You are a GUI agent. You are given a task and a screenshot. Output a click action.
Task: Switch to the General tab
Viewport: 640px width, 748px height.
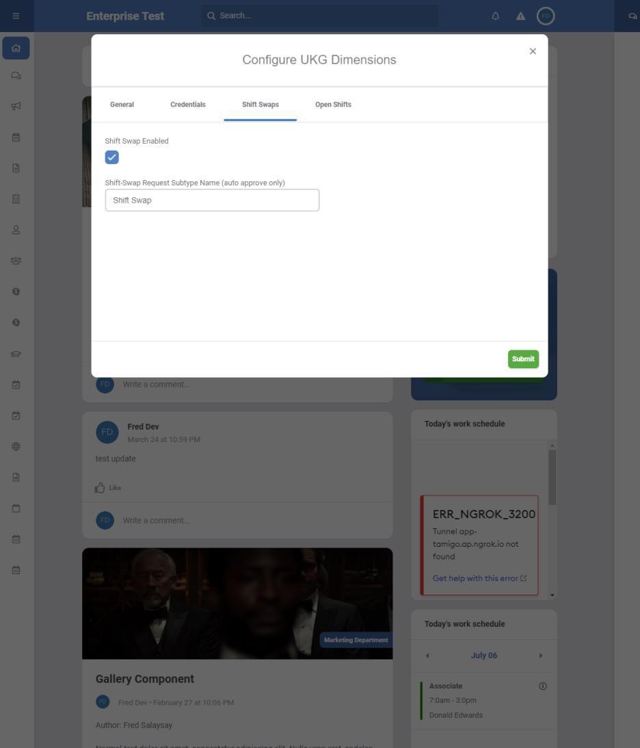[x=122, y=105]
